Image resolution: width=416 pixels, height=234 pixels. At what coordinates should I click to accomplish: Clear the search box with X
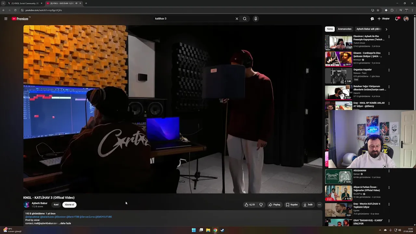[x=237, y=19]
